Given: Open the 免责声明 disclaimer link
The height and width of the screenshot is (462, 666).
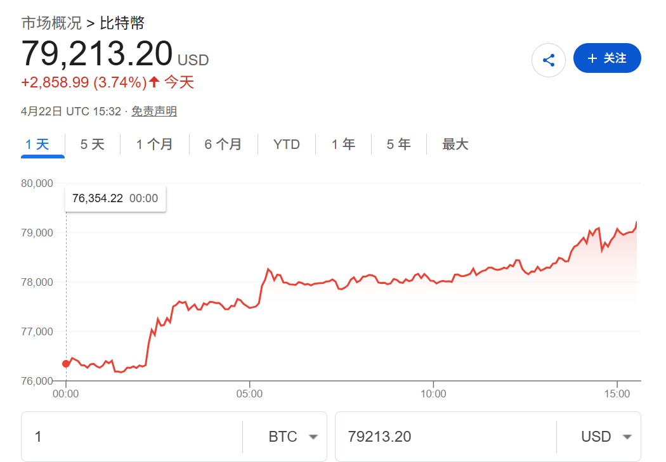Looking at the screenshot, I should click(x=154, y=112).
